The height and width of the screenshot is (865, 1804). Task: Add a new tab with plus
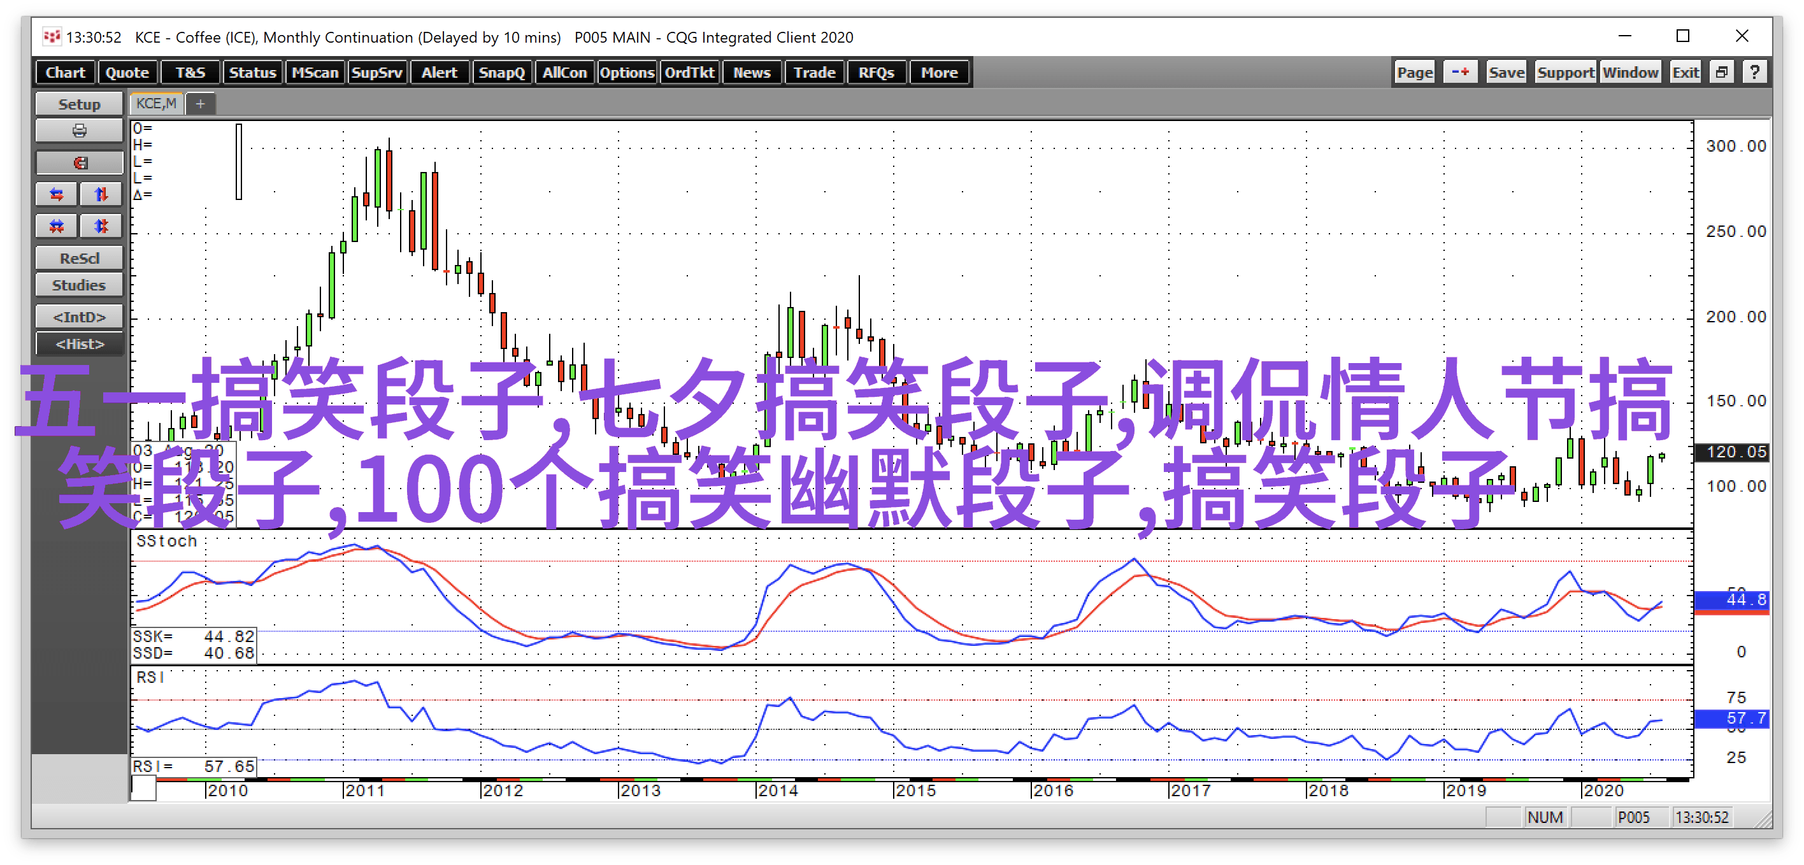tap(200, 104)
